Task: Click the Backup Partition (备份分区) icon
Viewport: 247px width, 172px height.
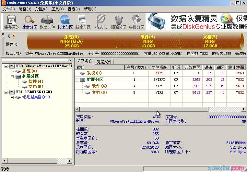Action: pos(136,22)
